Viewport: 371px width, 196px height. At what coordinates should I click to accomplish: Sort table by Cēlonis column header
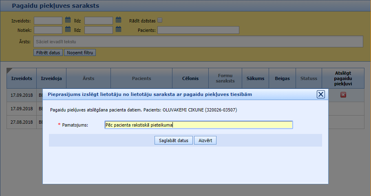190,78
